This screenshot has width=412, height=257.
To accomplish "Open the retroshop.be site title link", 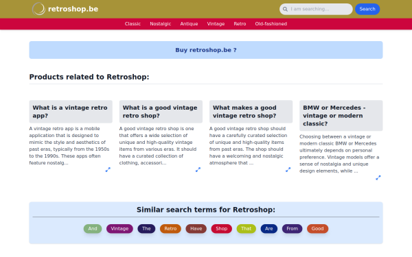I will (73, 9).
